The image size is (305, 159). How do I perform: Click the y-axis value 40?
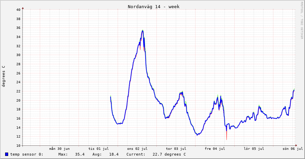pos(18,10)
